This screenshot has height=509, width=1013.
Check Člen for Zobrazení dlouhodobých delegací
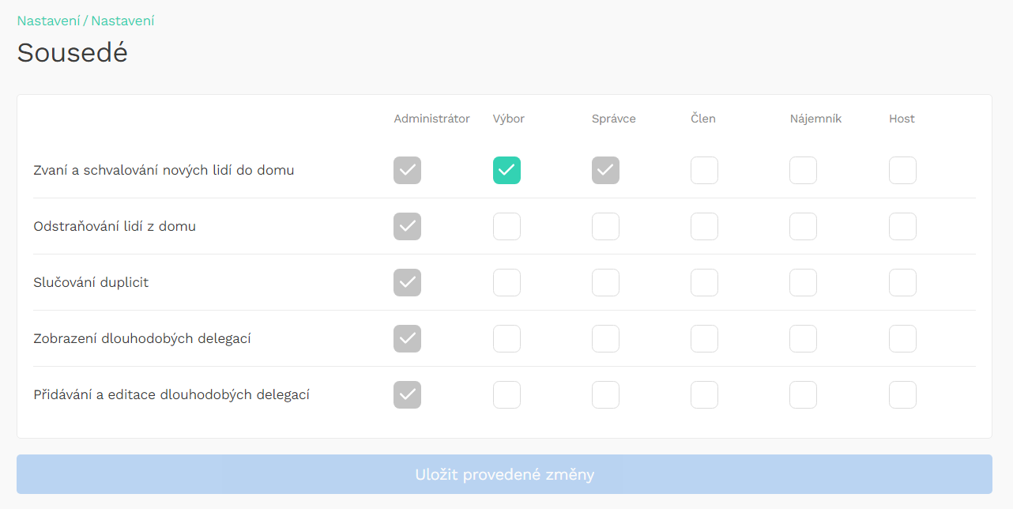tap(704, 338)
